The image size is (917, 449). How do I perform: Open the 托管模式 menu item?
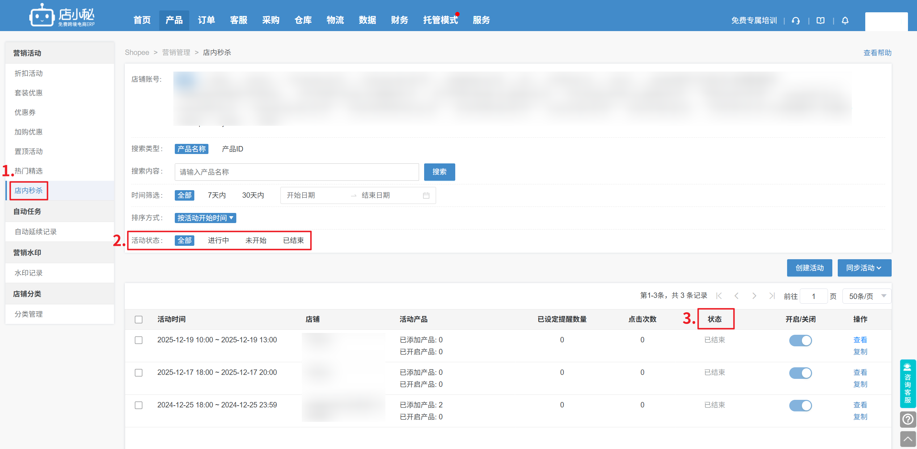(440, 20)
